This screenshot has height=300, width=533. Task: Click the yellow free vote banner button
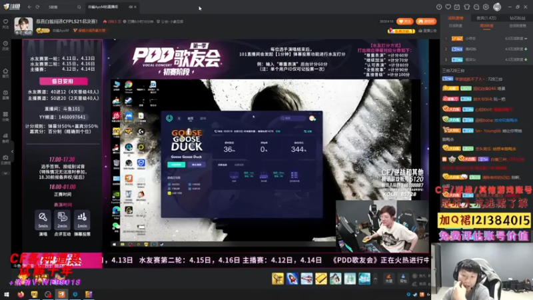click(402, 31)
